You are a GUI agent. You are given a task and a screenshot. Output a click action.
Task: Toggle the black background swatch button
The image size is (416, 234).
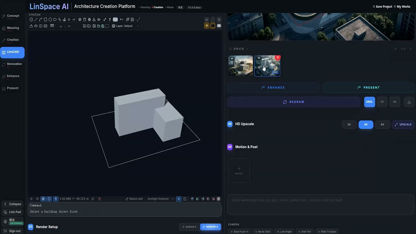coord(213,26)
